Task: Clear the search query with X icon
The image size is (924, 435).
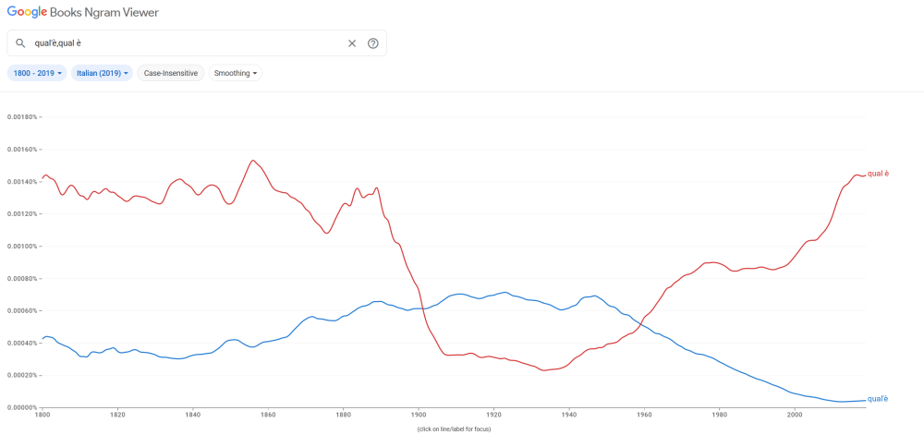Action: tap(352, 43)
